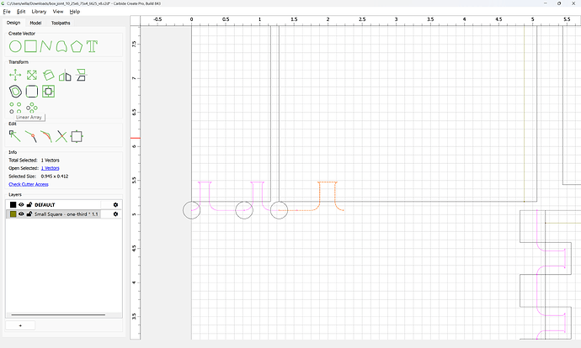Click the Selected Size 0.945 x 0.412 value
Image resolution: width=581 pixels, height=348 pixels.
(55, 177)
